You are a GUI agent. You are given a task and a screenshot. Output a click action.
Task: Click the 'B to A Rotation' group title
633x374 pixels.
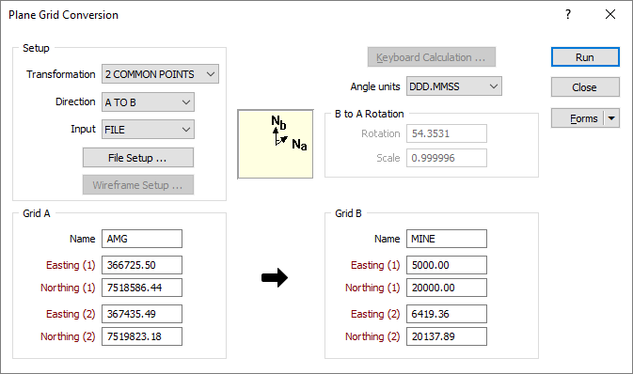[370, 114]
